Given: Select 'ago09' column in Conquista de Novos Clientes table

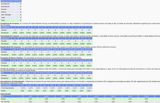Looking at the screenshot, I should tap(21, 60).
